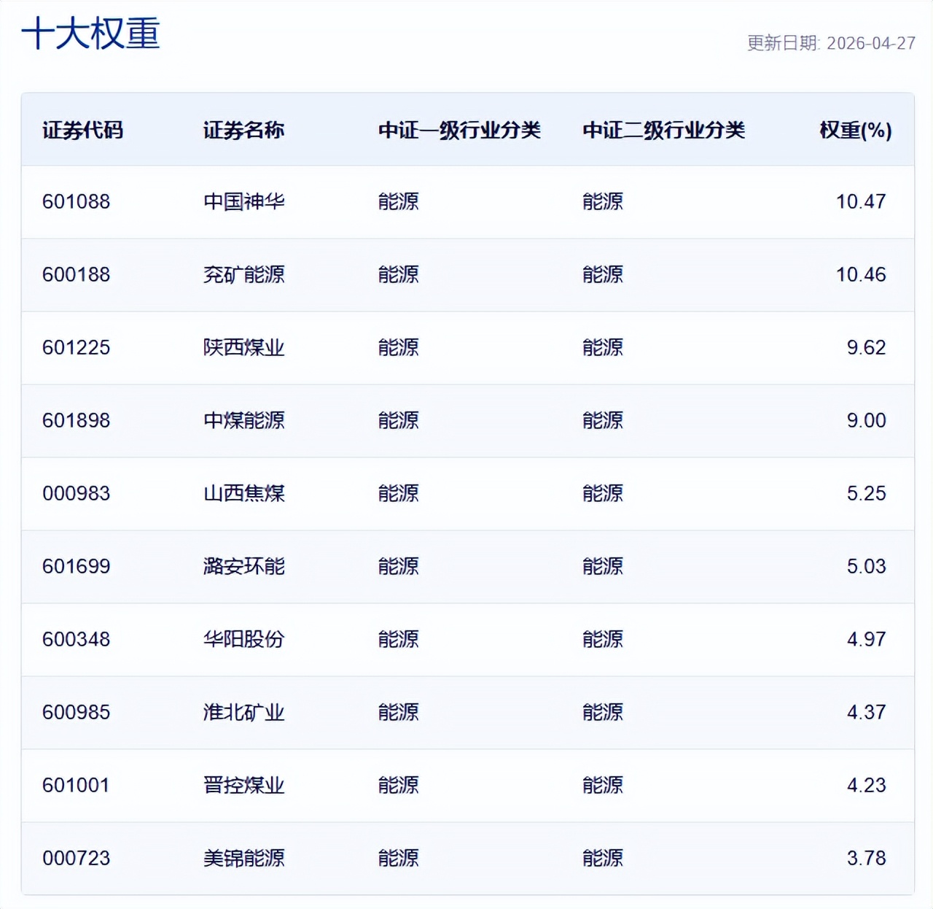Select the 证券名称 column header
This screenshot has height=909, width=933.
click(x=243, y=131)
